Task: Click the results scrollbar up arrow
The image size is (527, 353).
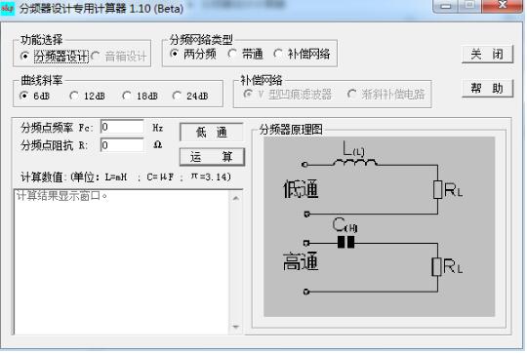Action: 235,199
